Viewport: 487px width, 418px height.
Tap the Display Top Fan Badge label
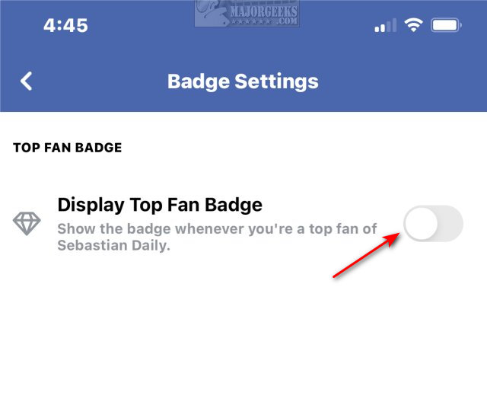point(160,204)
